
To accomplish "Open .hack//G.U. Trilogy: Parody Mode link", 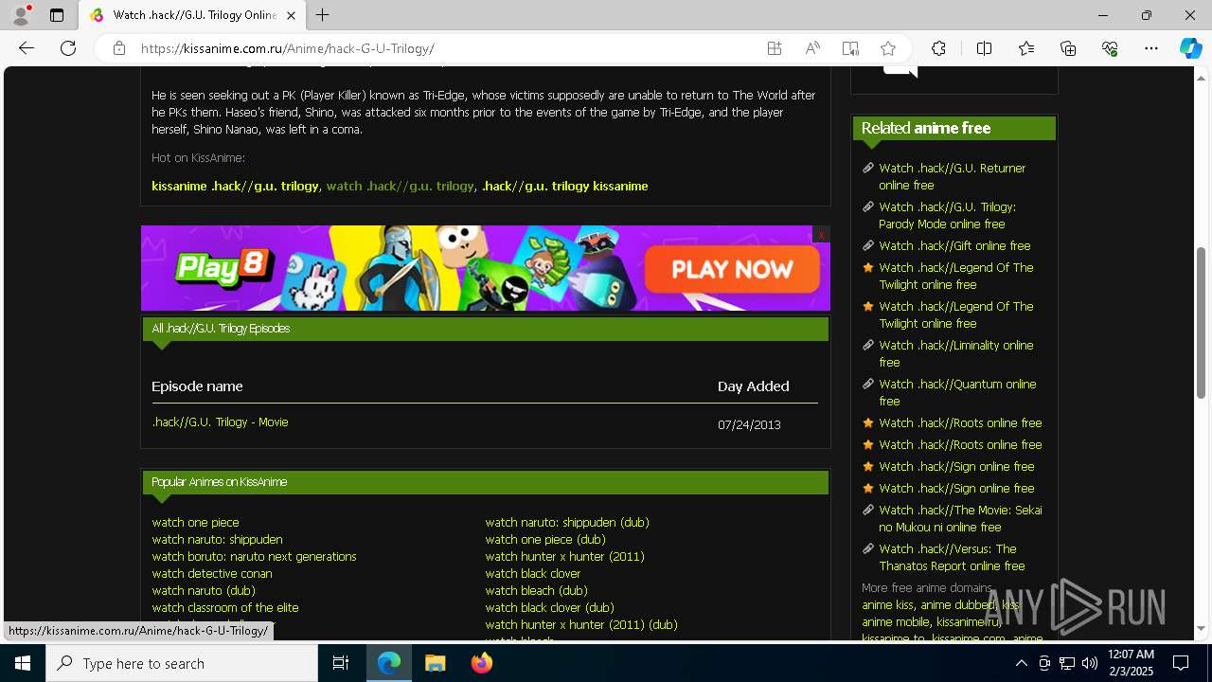I will click(947, 215).
